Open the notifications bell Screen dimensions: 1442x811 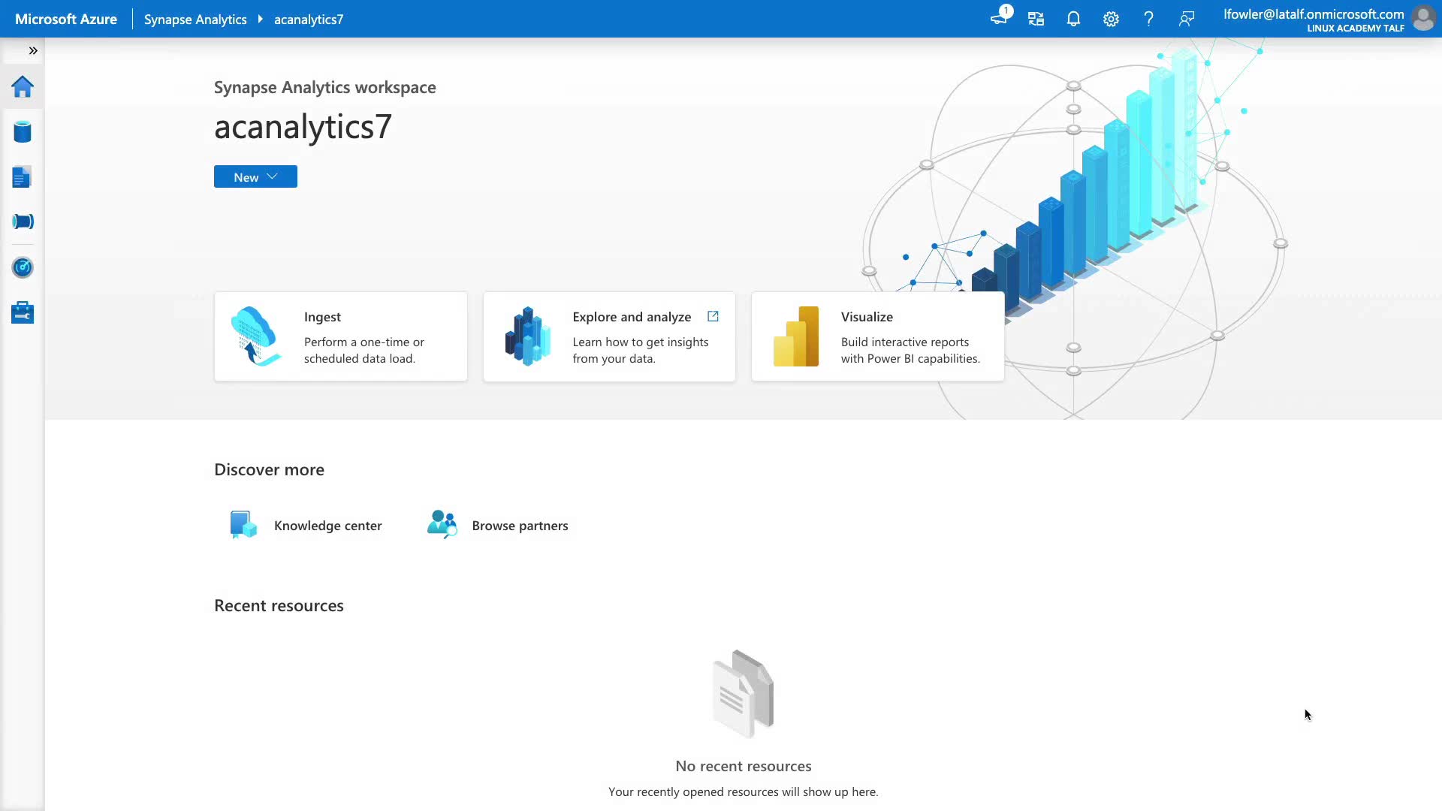pyautogui.click(x=1073, y=19)
